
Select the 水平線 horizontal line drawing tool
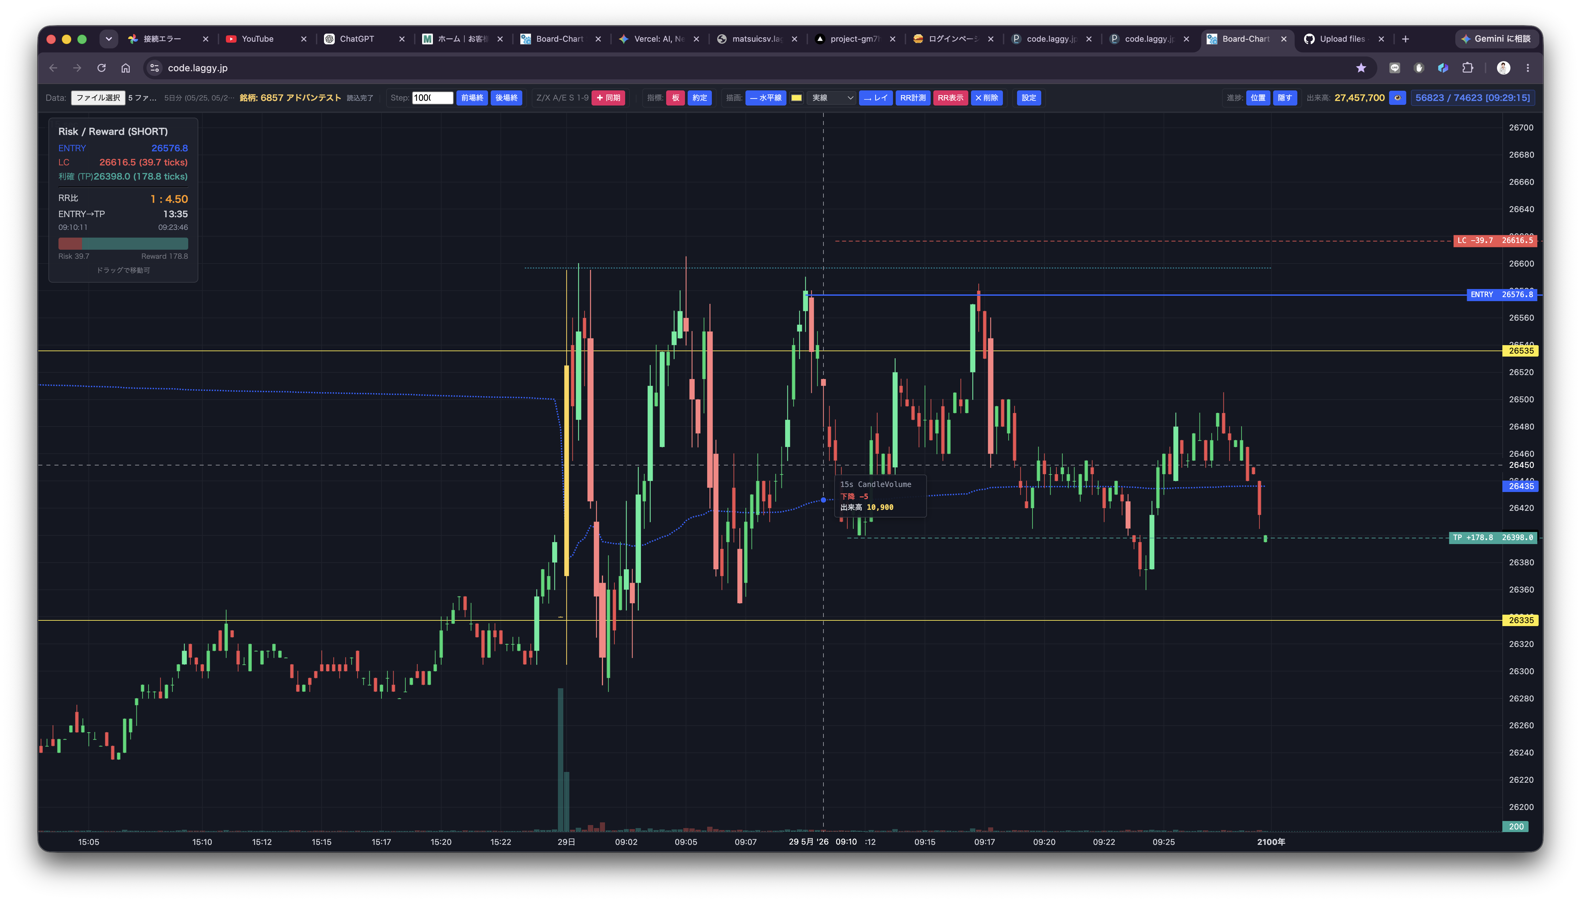pos(766,98)
